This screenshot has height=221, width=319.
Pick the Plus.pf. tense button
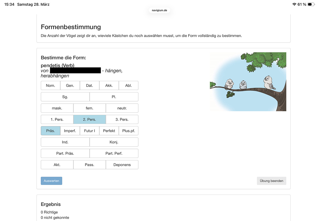[129, 131]
